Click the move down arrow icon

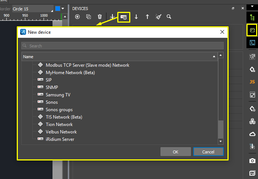click(x=136, y=17)
